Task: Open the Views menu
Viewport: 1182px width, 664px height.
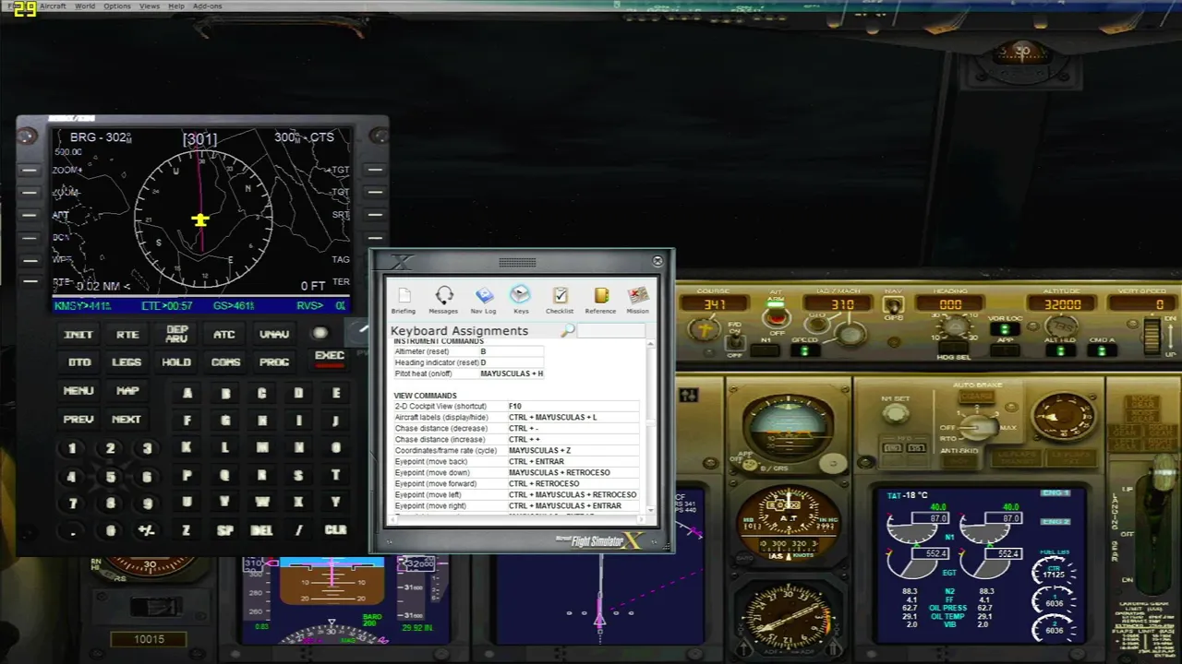Action: (x=150, y=6)
